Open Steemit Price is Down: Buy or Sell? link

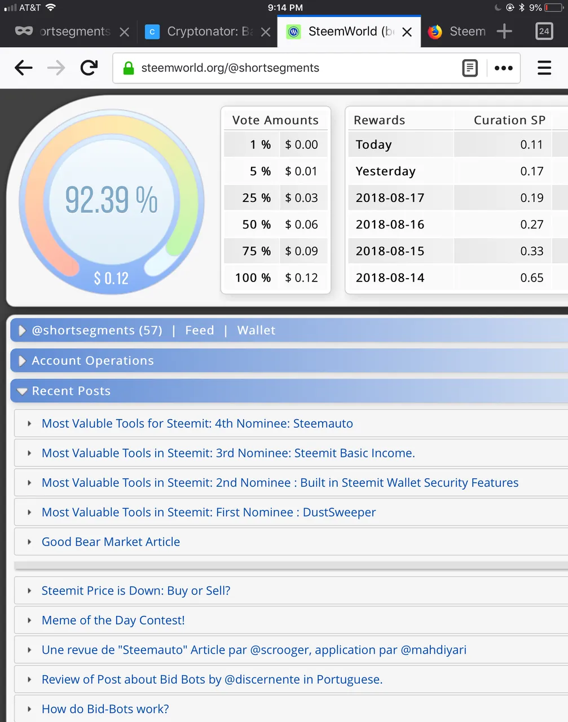[x=136, y=591]
